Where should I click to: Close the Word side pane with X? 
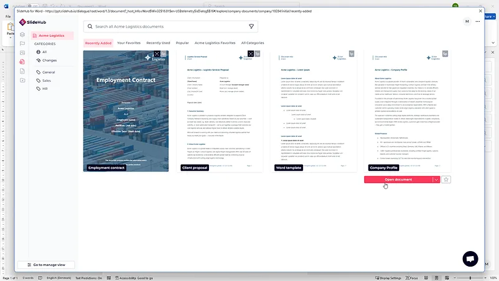click(x=493, y=52)
